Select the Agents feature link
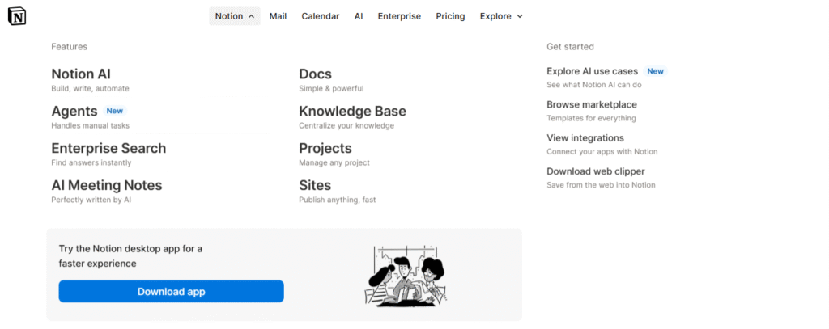 pyautogui.click(x=74, y=112)
